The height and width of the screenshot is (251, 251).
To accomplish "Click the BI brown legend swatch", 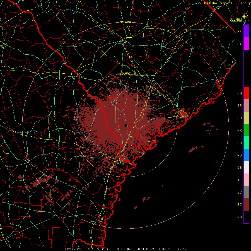I will tap(246, 205).
